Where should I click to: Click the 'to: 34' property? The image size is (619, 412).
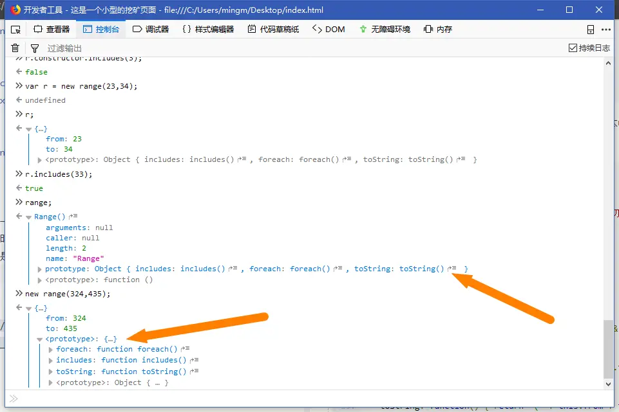tap(59, 149)
